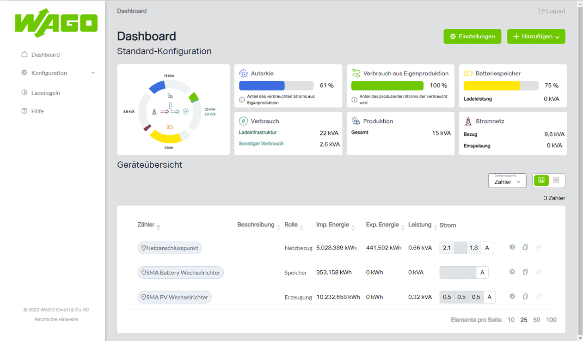Click link icon in SMA PV Wechselrichter row
The height and width of the screenshot is (341, 583).
coord(538,297)
